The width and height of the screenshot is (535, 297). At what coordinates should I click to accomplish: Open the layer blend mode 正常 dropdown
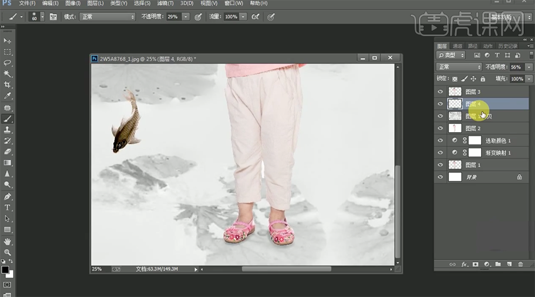pos(459,67)
